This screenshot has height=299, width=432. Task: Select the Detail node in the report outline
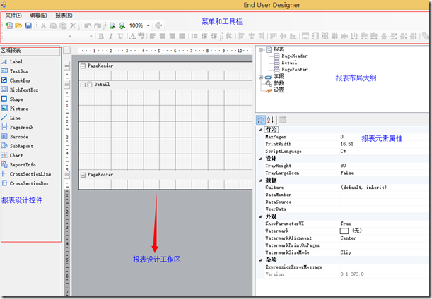[289, 63]
